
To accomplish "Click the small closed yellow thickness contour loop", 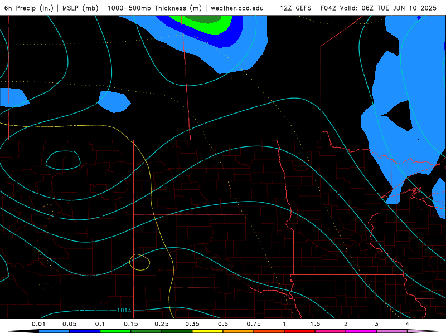I will tap(140, 262).
